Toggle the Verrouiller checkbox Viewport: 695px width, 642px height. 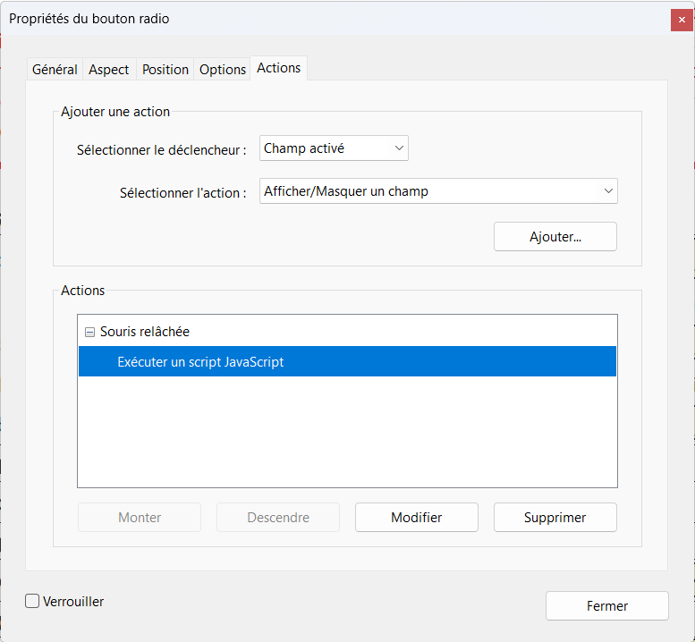(x=32, y=602)
